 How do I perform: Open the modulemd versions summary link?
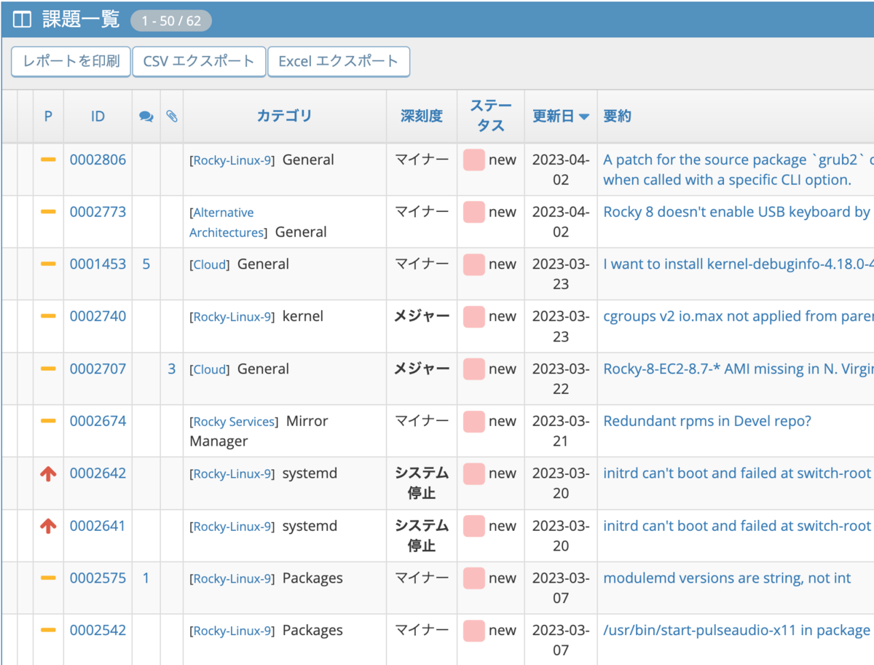coord(727,578)
